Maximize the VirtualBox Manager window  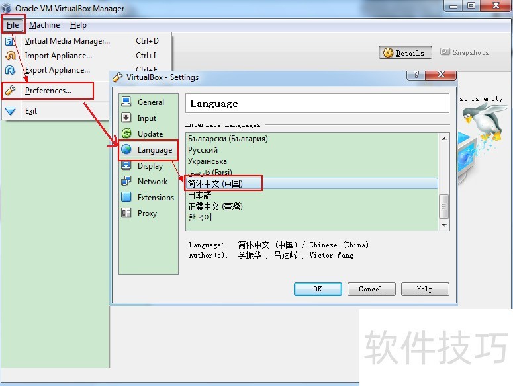click(471, 6)
